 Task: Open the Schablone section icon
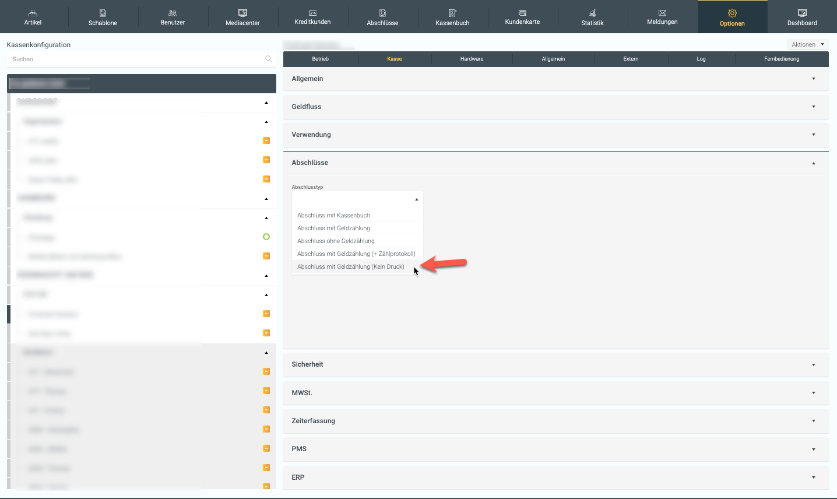[103, 13]
